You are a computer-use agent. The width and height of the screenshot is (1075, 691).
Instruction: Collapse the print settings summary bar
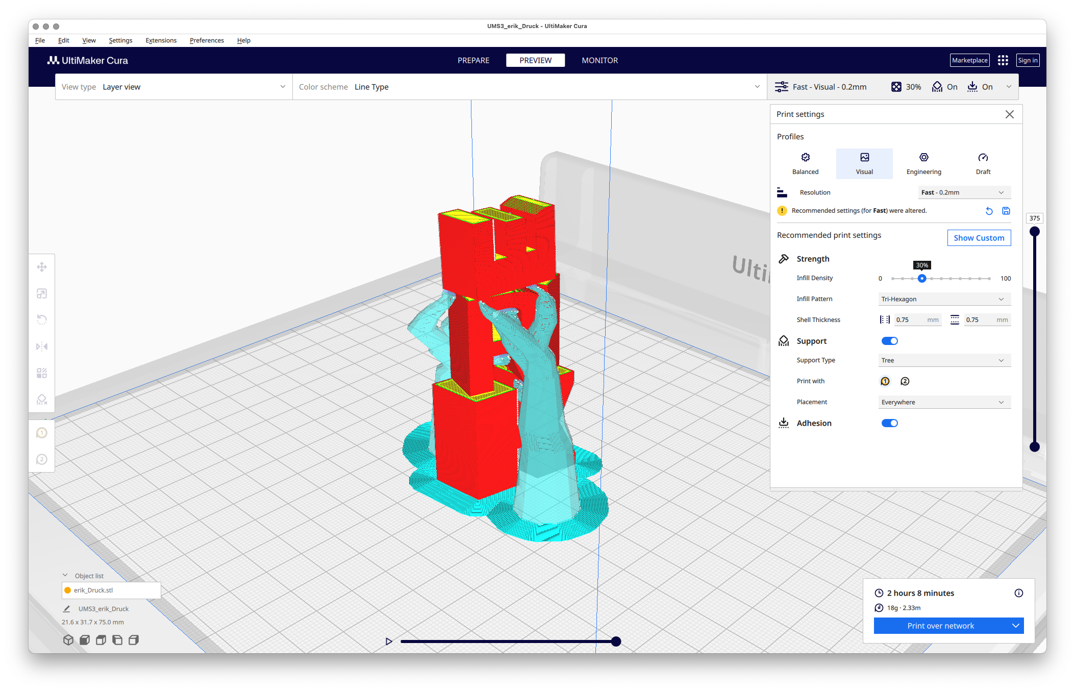pos(1009,87)
